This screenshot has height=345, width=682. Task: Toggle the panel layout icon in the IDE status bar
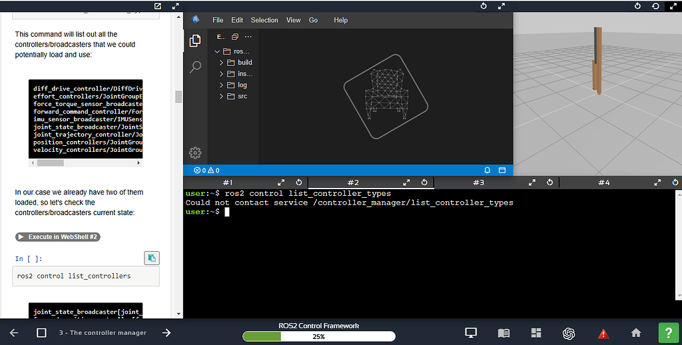coord(504,170)
